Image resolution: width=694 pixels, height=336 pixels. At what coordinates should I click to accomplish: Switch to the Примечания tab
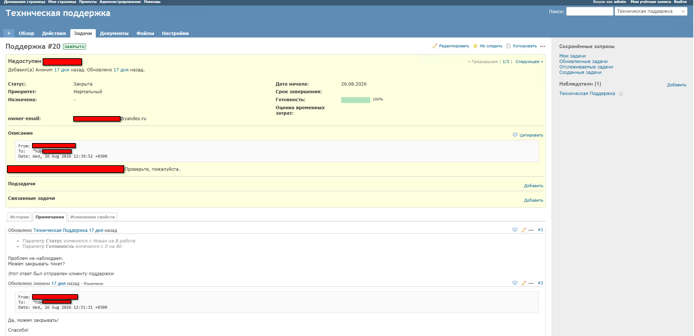pyautogui.click(x=50, y=217)
